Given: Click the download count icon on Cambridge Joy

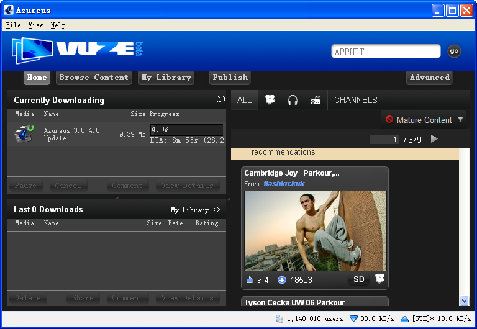Looking at the screenshot, I should 282,280.
